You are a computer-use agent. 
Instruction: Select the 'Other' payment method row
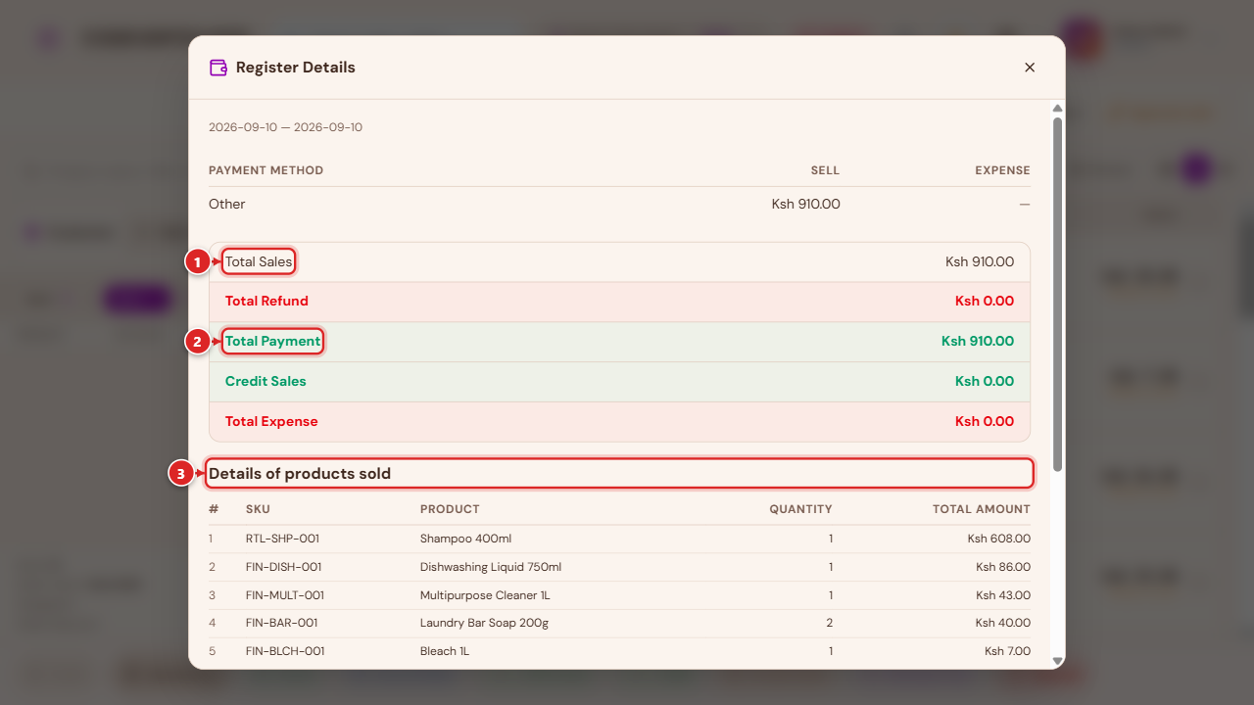click(x=619, y=205)
